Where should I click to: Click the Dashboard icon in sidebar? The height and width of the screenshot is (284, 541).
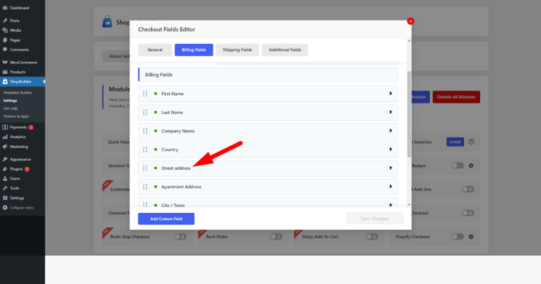pos(5,7)
